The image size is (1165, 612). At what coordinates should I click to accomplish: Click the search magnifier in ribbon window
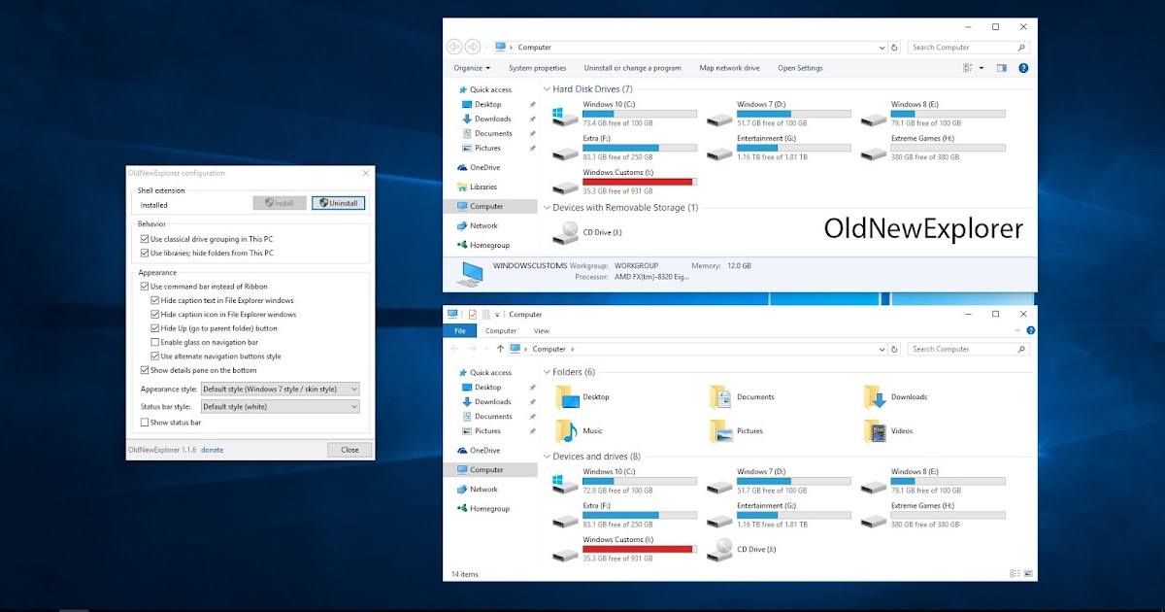pos(1021,349)
